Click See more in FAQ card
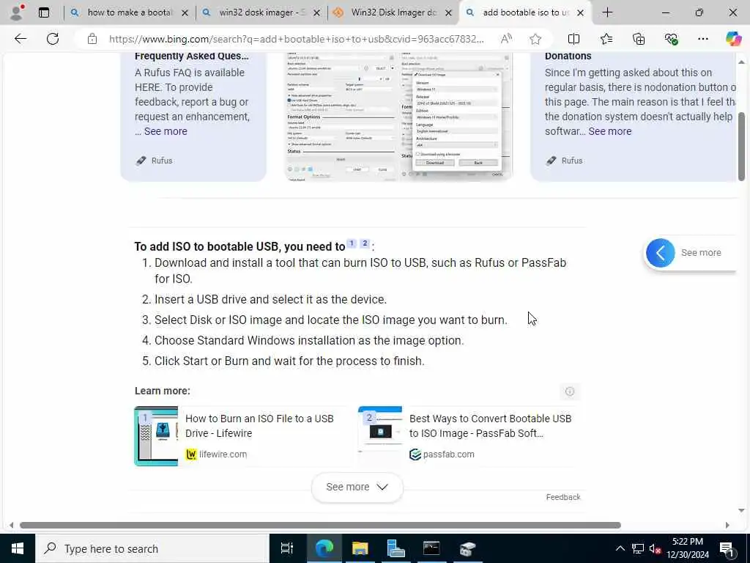 coord(166,131)
